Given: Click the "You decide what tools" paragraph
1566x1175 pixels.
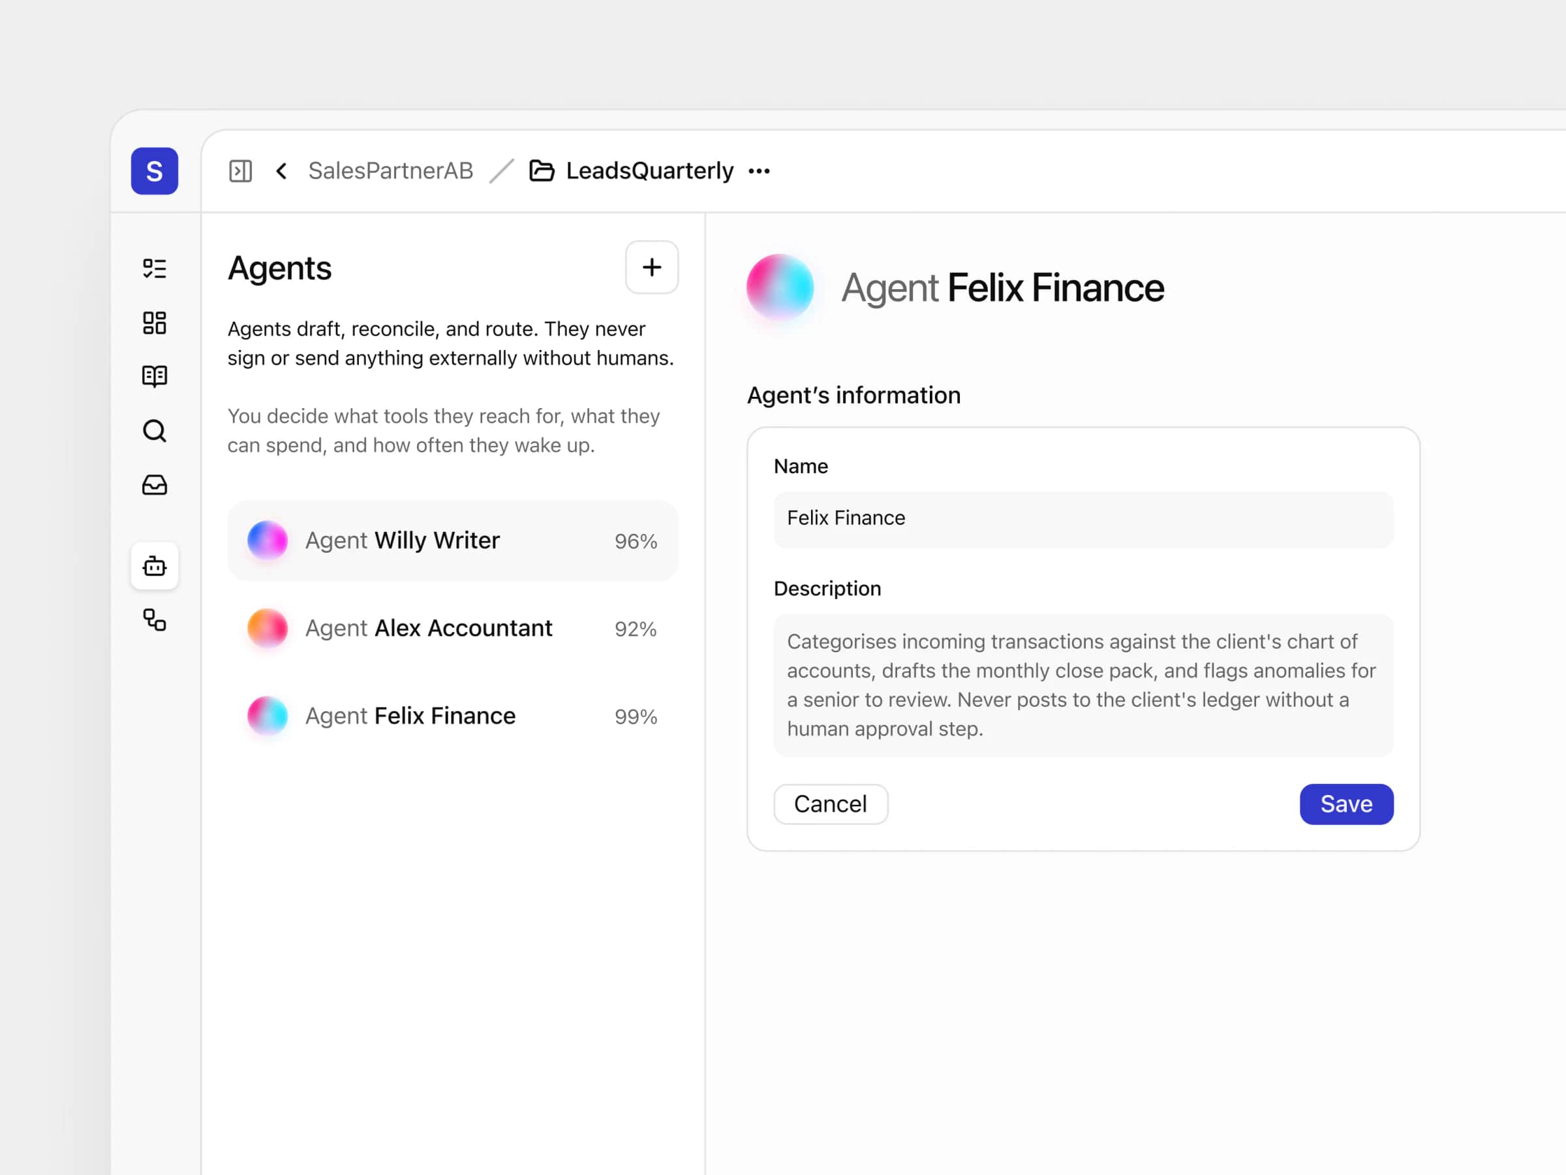Looking at the screenshot, I should click(444, 431).
